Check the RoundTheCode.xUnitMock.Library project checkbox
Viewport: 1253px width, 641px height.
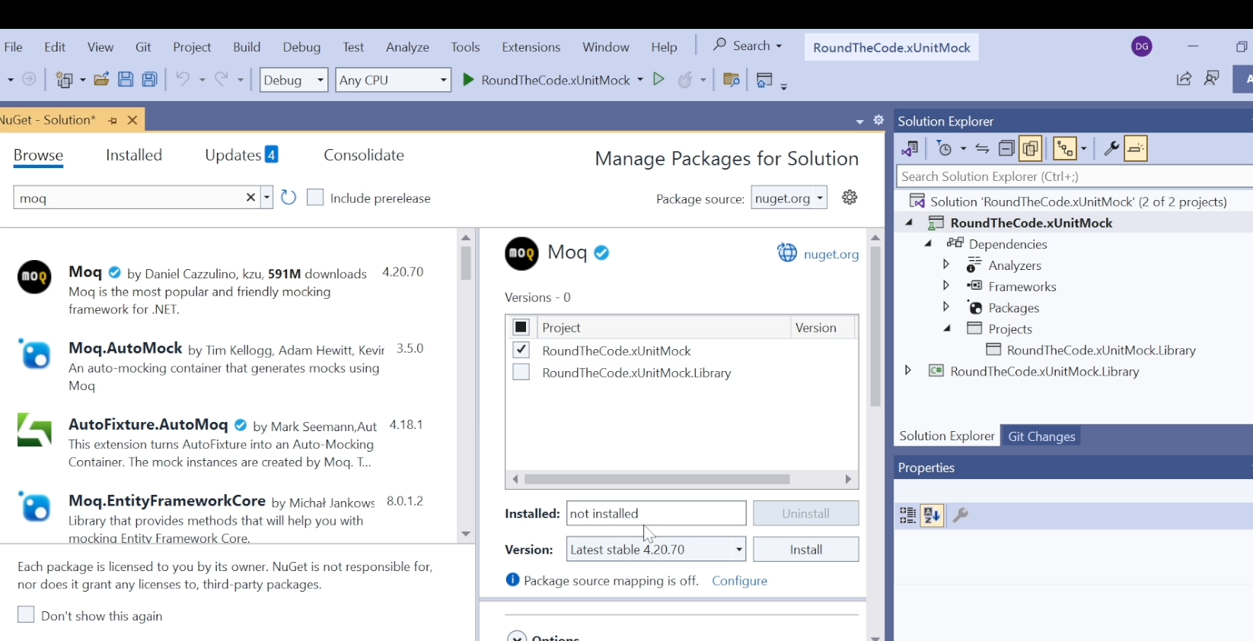pyautogui.click(x=521, y=372)
